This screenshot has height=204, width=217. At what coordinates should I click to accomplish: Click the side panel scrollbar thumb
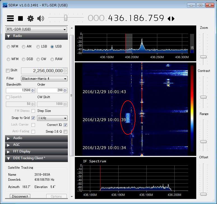coord(71,95)
